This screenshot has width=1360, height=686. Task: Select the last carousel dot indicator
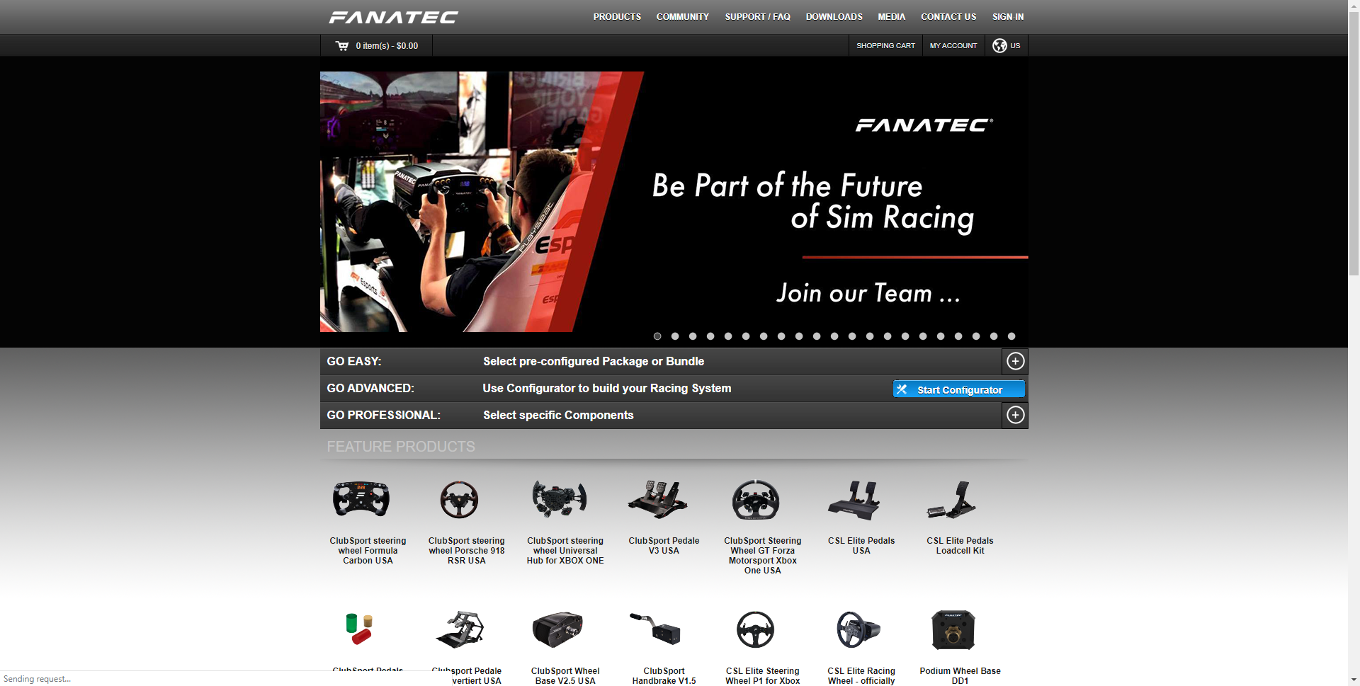click(x=1011, y=336)
